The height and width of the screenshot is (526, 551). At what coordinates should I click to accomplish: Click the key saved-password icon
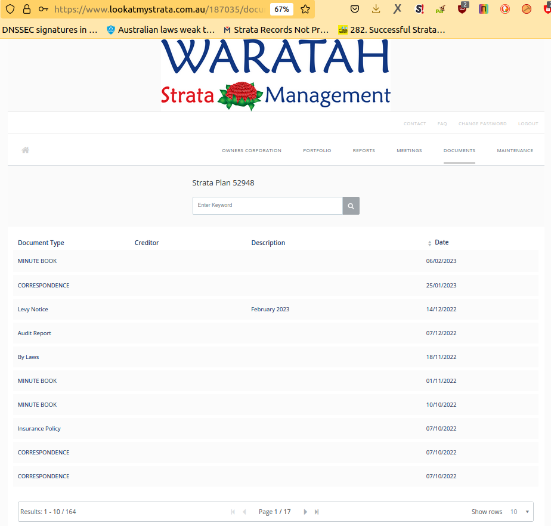click(x=43, y=9)
